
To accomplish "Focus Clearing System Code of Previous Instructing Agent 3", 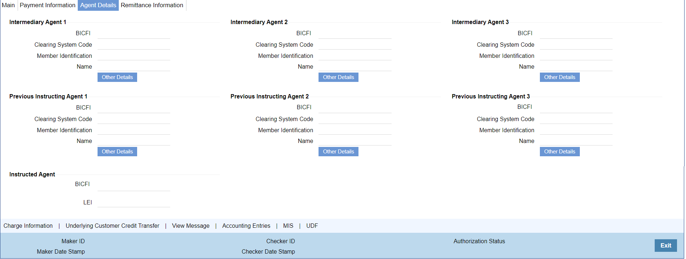I will point(576,119).
